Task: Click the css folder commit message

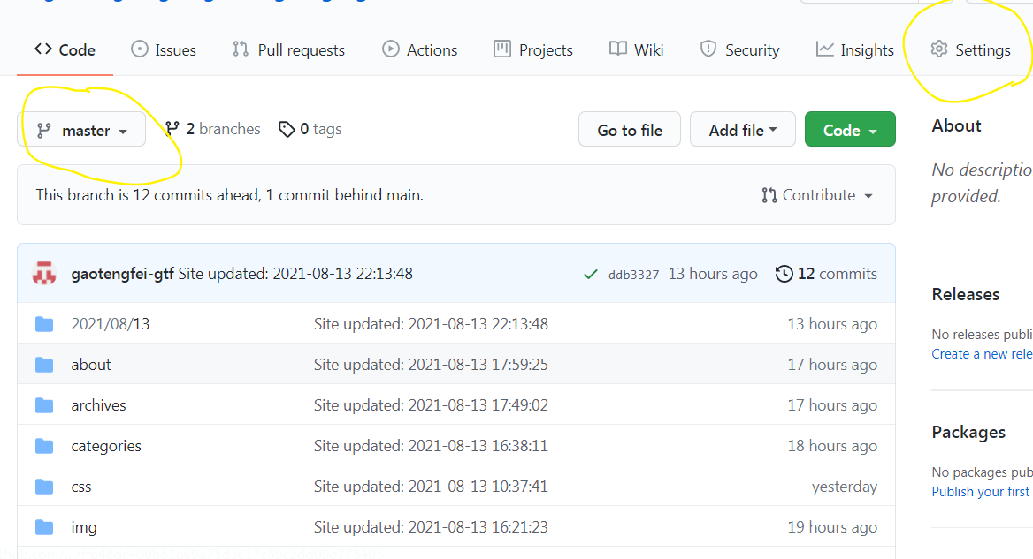Action: click(431, 487)
